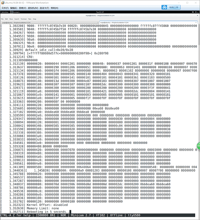Close the first terminal tab
Image resolution: width=200 pixels, height=220 pixels.
(98, 22)
